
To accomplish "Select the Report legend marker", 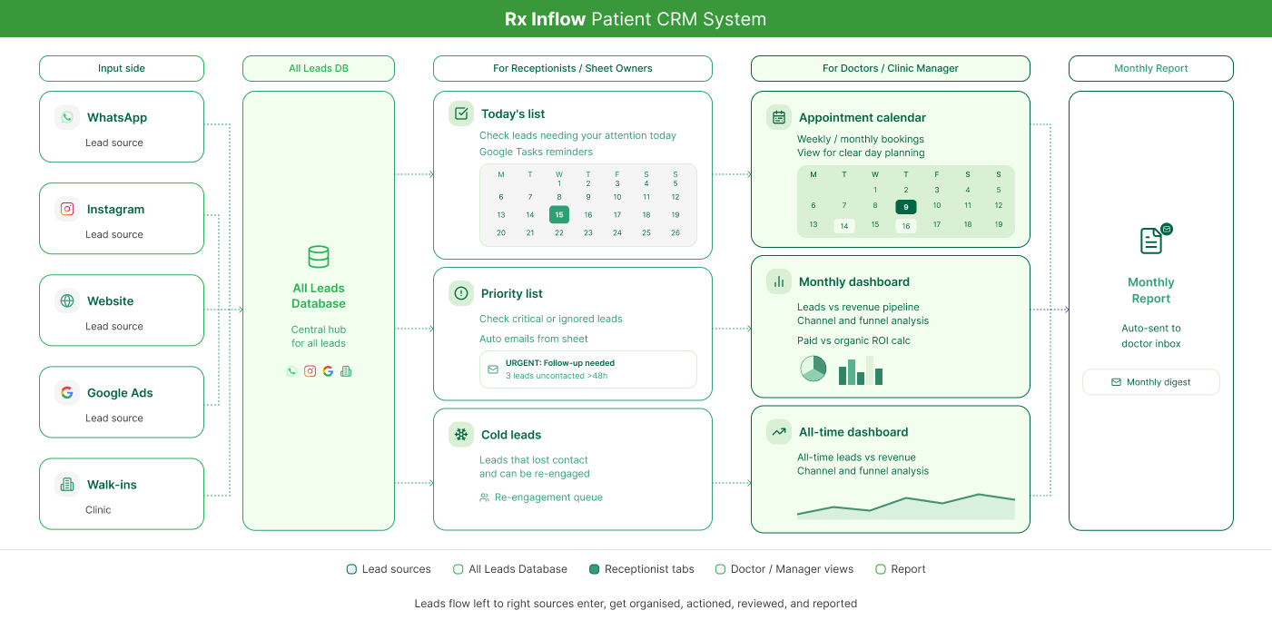I will pos(880,569).
